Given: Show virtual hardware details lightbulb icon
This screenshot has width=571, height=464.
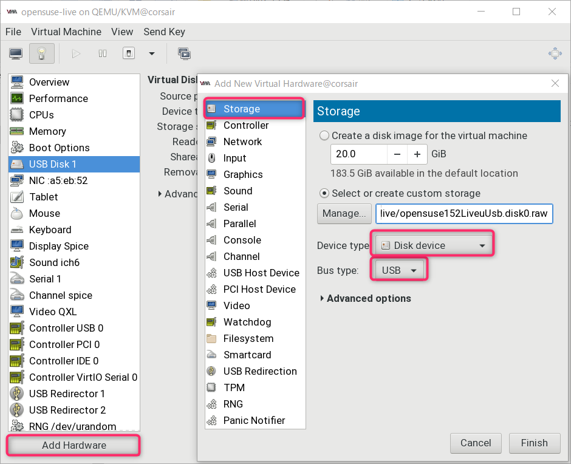Looking at the screenshot, I should coord(41,53).
